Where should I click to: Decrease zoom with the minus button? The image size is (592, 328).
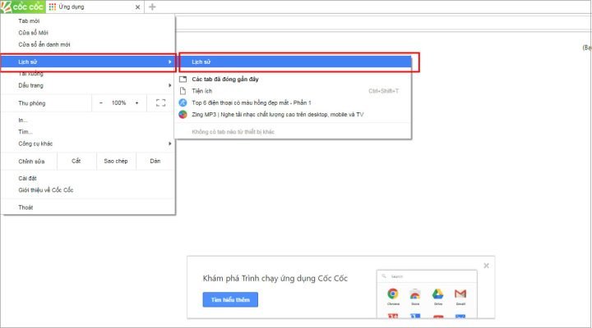(x=101, y=102)
